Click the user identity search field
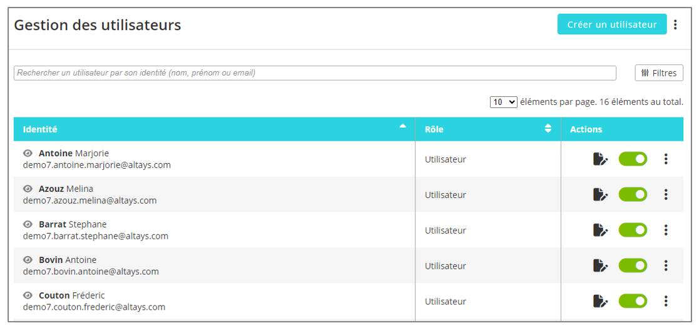The image size is (699, 333). (315, 73)
